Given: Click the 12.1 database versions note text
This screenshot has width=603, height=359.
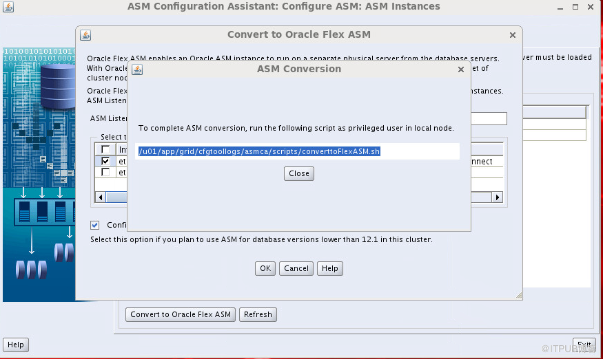Looking at the screenshot, I should (x=261, y=239).
